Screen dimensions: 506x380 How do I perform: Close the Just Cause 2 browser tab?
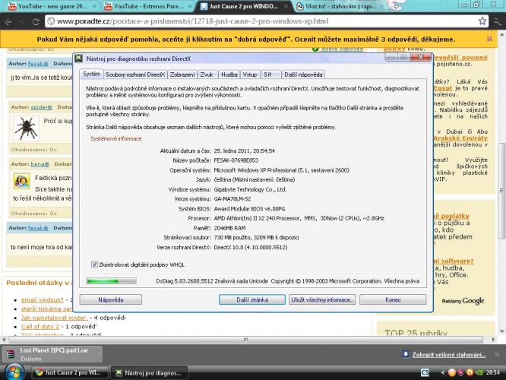[286, 6]
